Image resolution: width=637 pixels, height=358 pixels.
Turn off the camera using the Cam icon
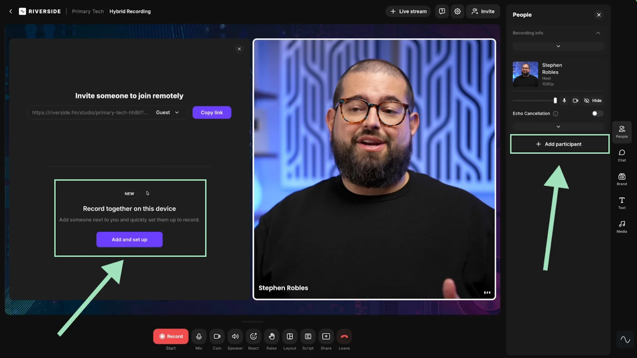pos(217,336)
